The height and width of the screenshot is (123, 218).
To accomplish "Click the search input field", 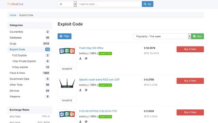I will pyautogui.click(x=109, y=4).
